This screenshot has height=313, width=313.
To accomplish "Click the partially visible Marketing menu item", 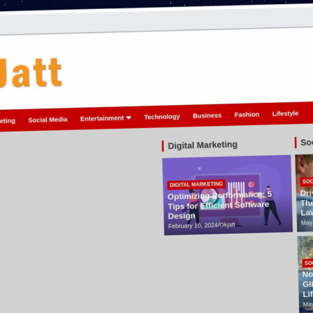I will point(8,121).
